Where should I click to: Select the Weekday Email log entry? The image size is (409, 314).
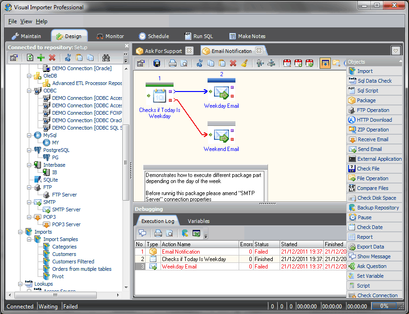(x=199, y=266)
